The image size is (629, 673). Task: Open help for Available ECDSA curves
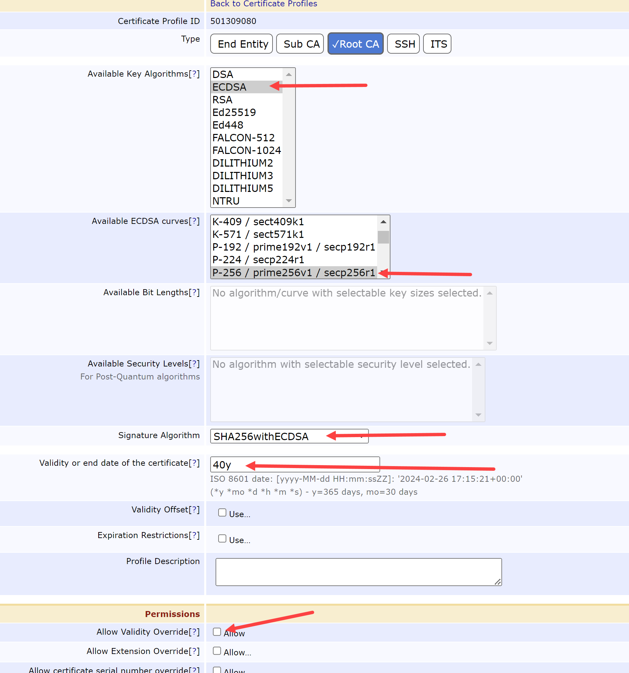[194, 221]
